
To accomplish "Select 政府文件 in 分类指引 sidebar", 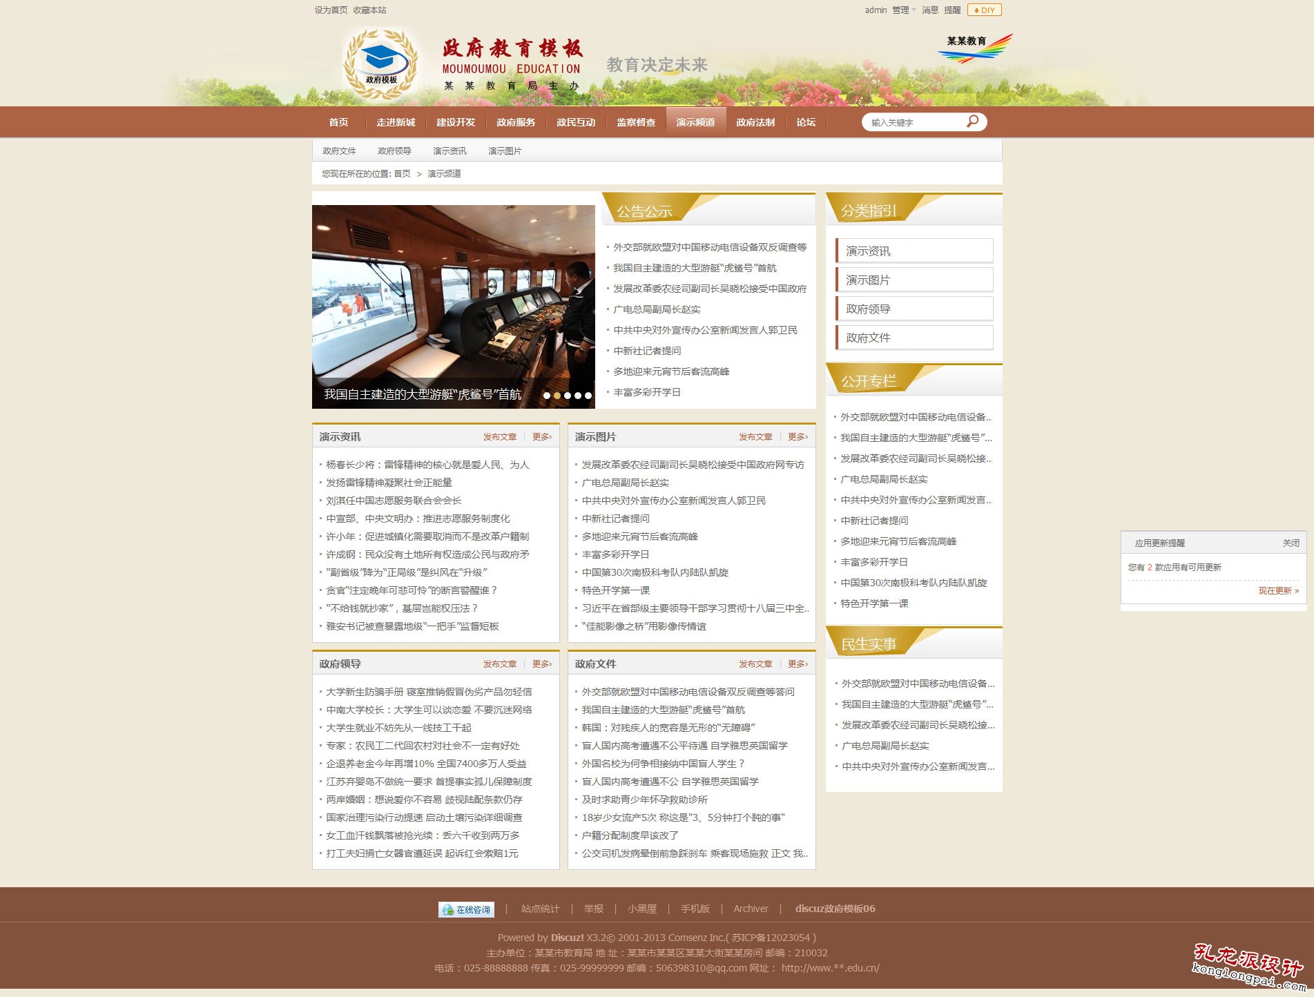I will pos(914,338).
